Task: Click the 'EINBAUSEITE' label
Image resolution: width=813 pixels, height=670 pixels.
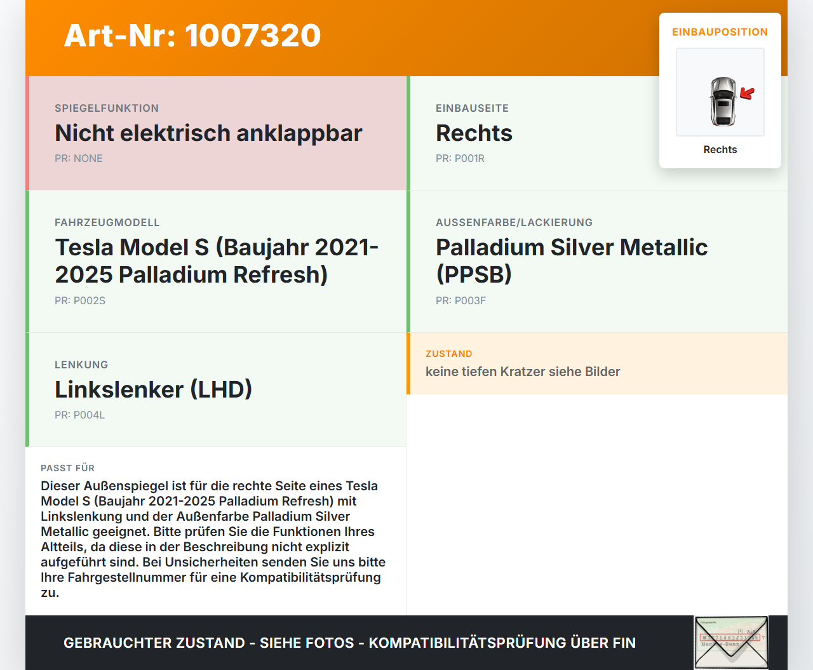Action: point(472,109)
